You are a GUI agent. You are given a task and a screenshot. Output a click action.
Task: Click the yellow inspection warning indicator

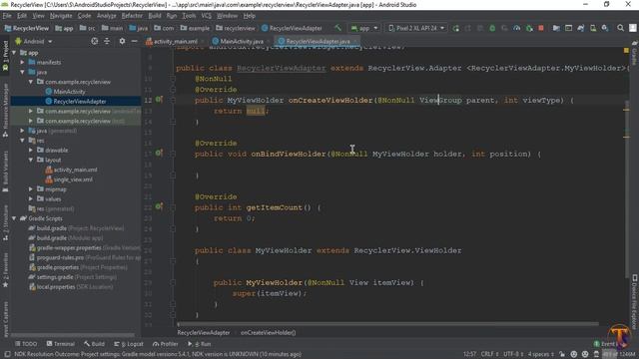pos(626,51)
